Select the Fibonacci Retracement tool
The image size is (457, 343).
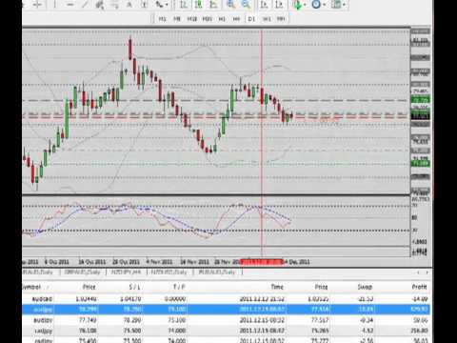point(115,5)
